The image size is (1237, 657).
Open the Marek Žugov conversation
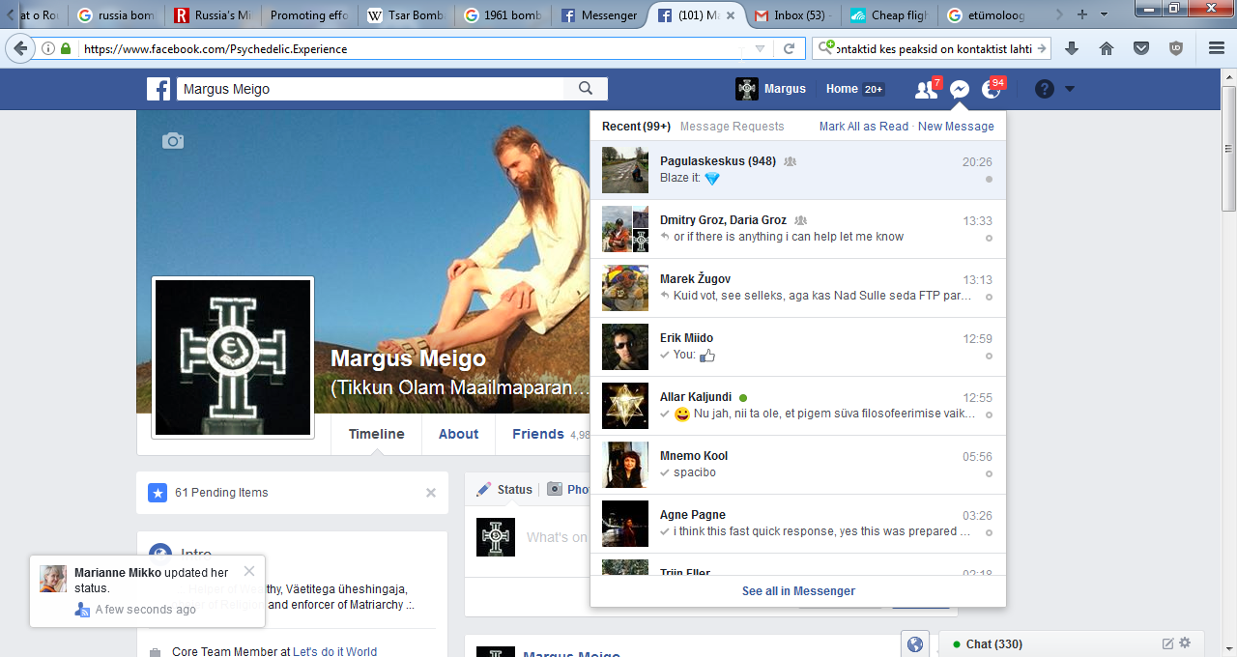pyautogui.click(x=797, y=288)
